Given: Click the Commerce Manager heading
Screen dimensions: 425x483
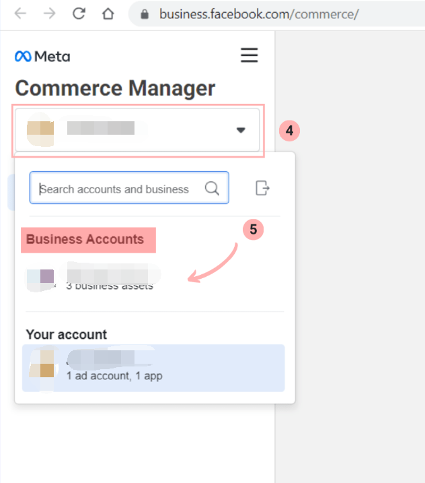Looking at the screenshot, I should click(x=115, y=88).
